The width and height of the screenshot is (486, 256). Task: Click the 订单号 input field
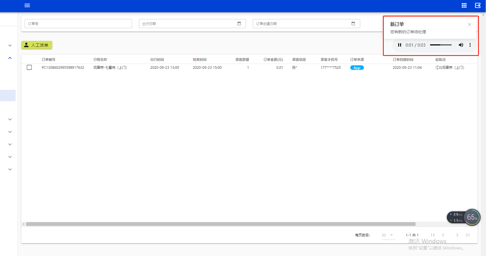click(x=78, y=24)
